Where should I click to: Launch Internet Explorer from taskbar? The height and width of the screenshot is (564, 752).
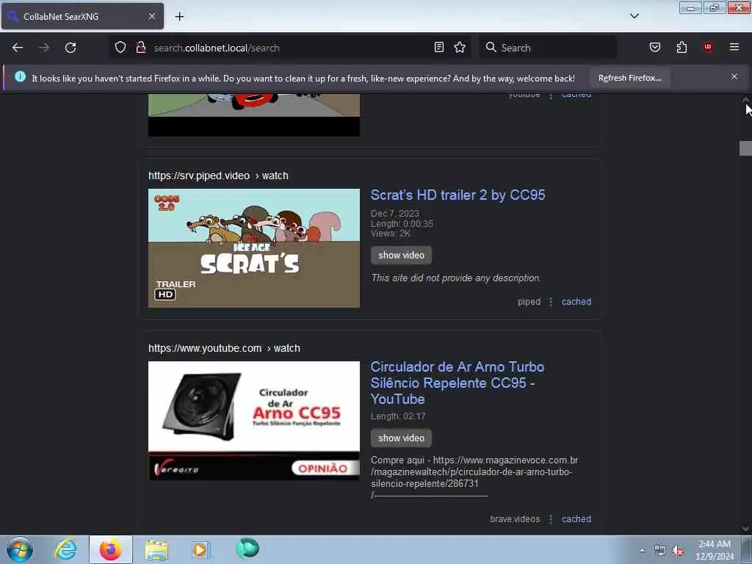(x=65, y=549)
